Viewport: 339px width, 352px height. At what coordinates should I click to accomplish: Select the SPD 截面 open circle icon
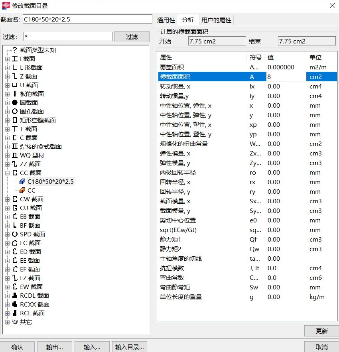pyautogui.click(x=15, y=234)
